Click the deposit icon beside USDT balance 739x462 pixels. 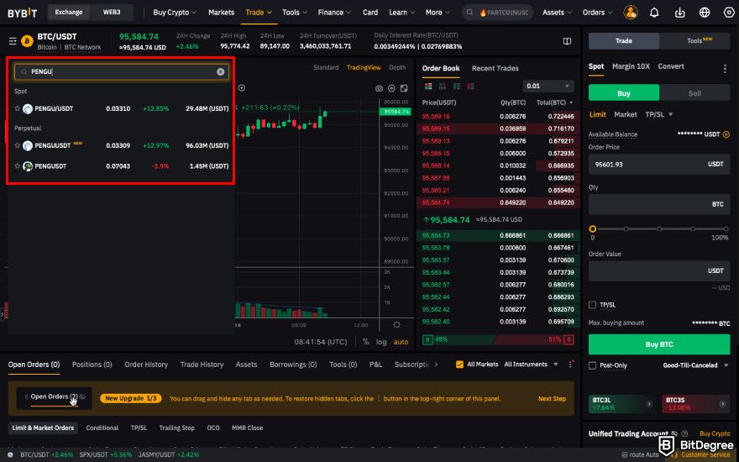coord(726,135)
